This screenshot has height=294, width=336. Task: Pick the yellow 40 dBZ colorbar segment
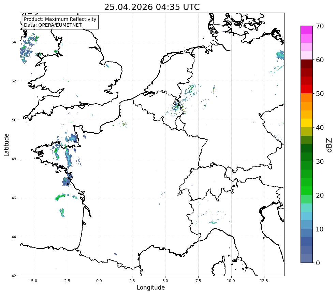pos(306,123)
